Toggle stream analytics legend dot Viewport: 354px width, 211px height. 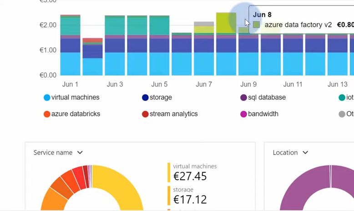coord(145,114)
